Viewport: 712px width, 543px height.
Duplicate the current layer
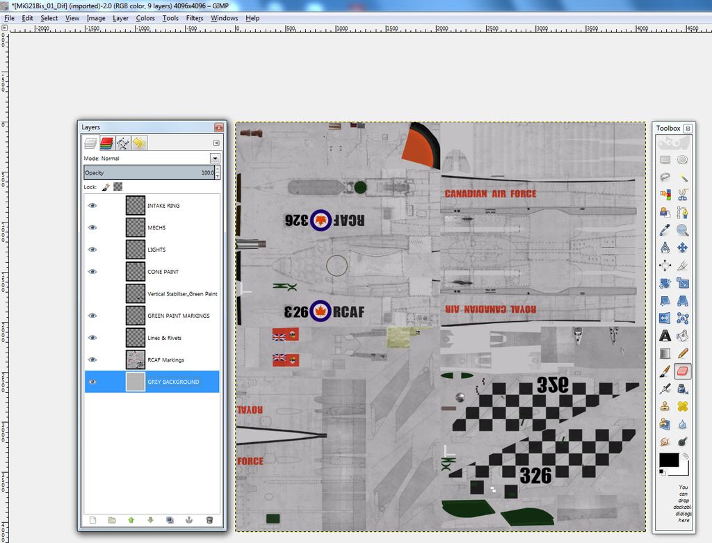170,519
